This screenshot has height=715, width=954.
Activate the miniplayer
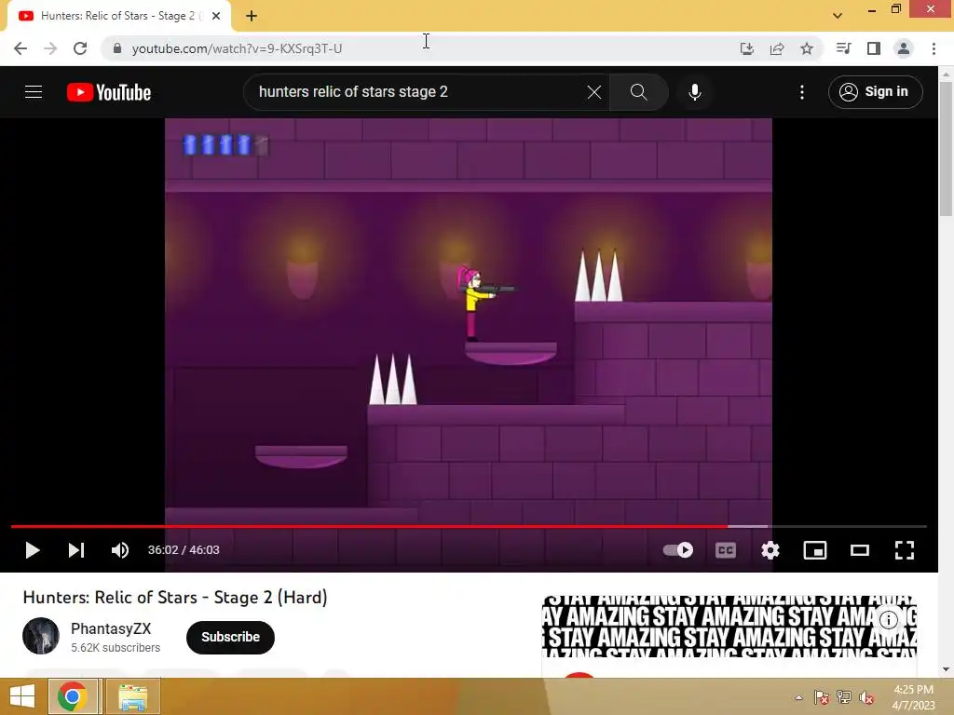(814, 550)
